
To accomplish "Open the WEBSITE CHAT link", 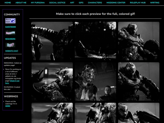I will [x=12, y=51].
